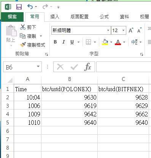The height and width of the screenshot is (158, 151).
Task: Select cell 'btc/usd(BITFNEX)'
Action: pyautogui.click(x=123, y=89)
